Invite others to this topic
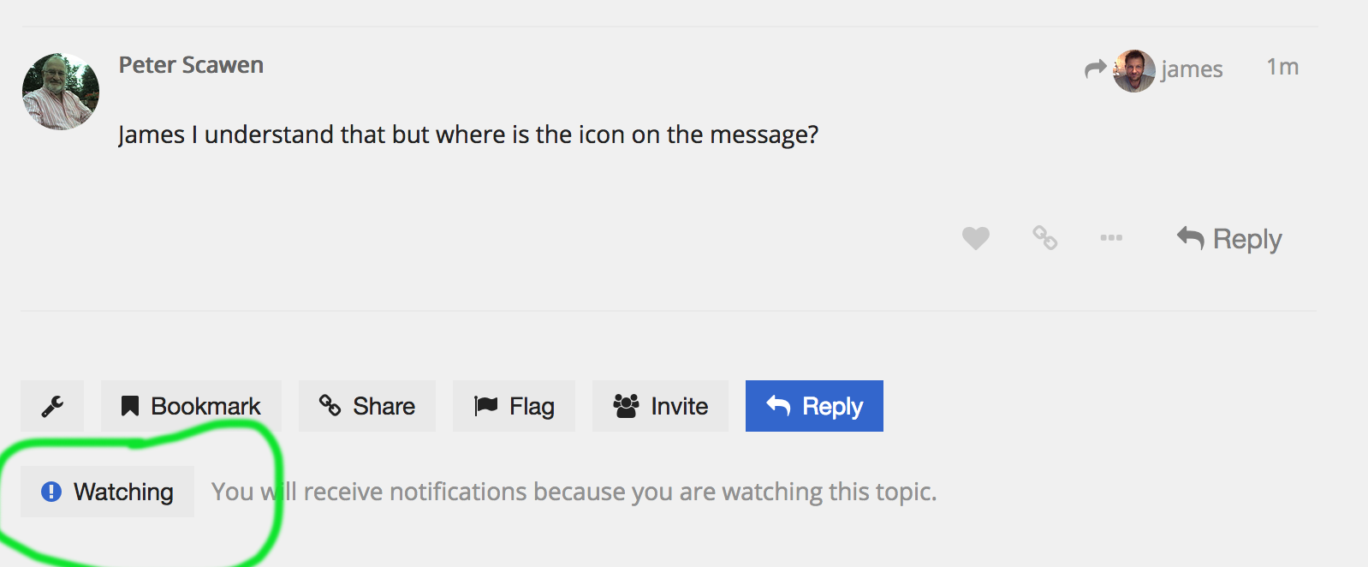 pyautogui.click(x=660, y=406)
